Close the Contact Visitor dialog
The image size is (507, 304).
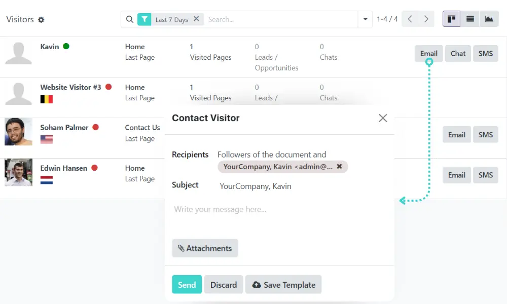383,118
